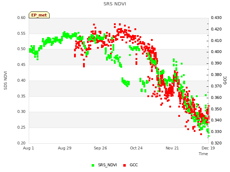Viewport: 230px width, 172px height.
Task: Click the 0.400 right axis value
Action: tap(216, 52)
